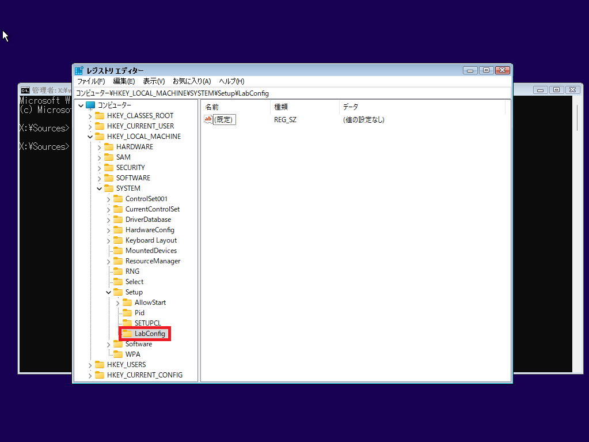Click the command prompt title bar icon
This screenshot has width=589, height=442.
pyautogui.click(x=25, y=90)
